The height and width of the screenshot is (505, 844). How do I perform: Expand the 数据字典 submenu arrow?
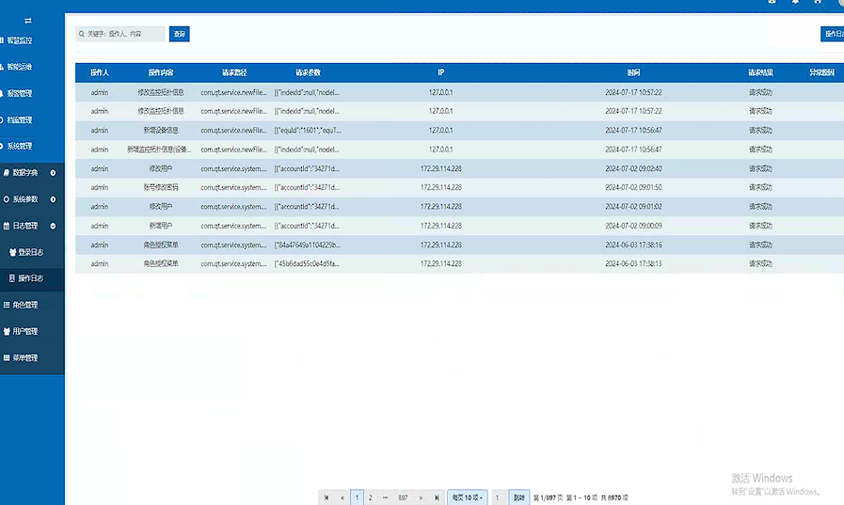click(53, 173)
